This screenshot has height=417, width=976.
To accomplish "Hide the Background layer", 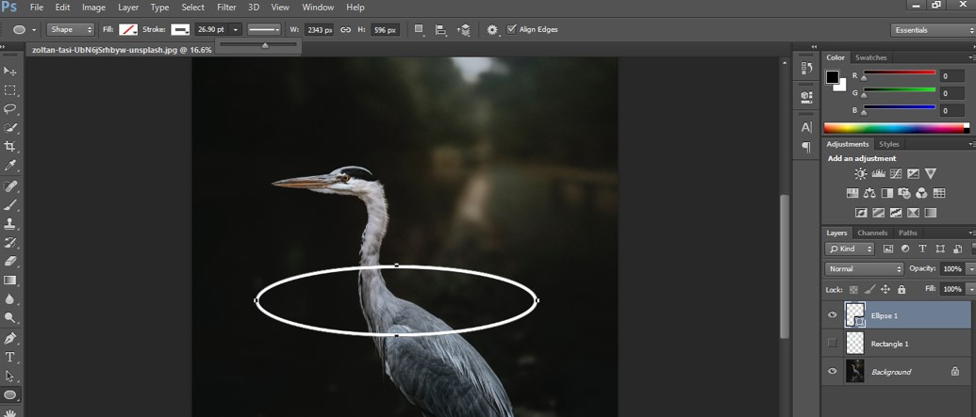I will click(833, 371).
